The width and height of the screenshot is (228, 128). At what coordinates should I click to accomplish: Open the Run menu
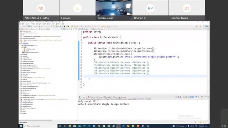click(x=53, y=24)
